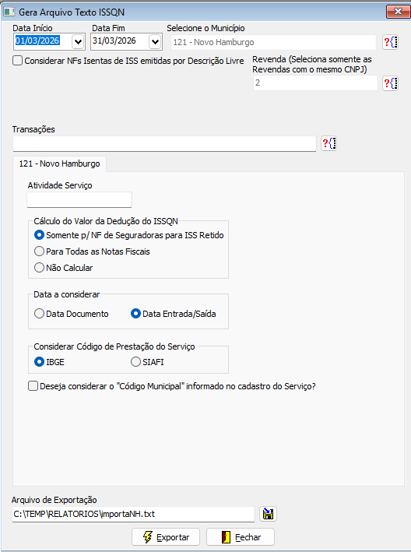Click the Fechar button

[241, 537]
